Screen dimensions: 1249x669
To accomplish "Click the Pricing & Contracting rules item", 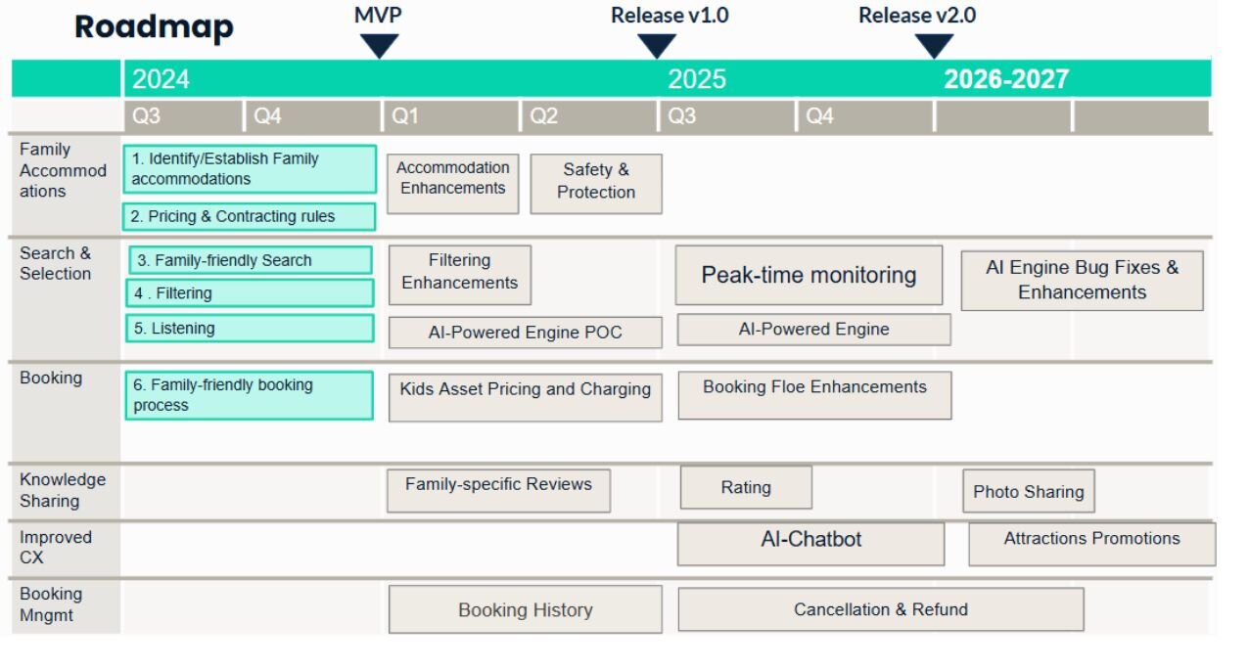I will 250,216.
